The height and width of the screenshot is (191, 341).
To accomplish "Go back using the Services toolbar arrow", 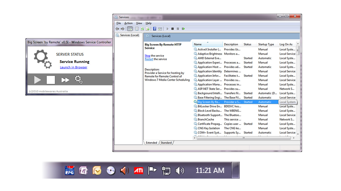I will pos(117,29).
